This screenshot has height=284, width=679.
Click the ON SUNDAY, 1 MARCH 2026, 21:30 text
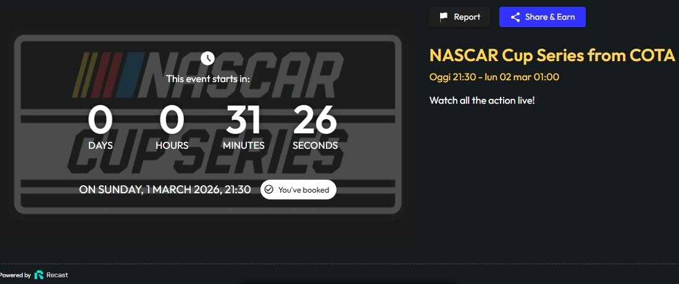pyautogui.click(x=165, y=190)
